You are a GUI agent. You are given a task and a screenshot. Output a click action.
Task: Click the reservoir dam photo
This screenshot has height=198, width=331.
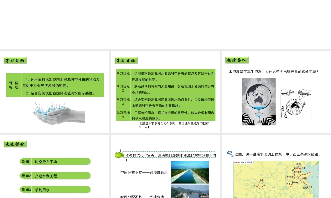(190, 191)
